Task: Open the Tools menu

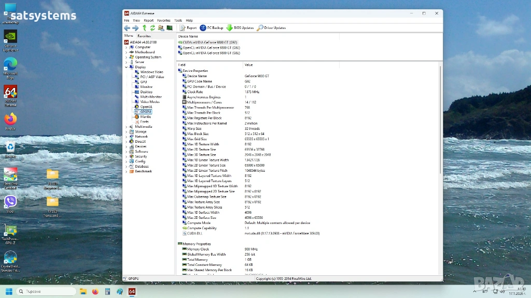Action: (x=178, y=20)
